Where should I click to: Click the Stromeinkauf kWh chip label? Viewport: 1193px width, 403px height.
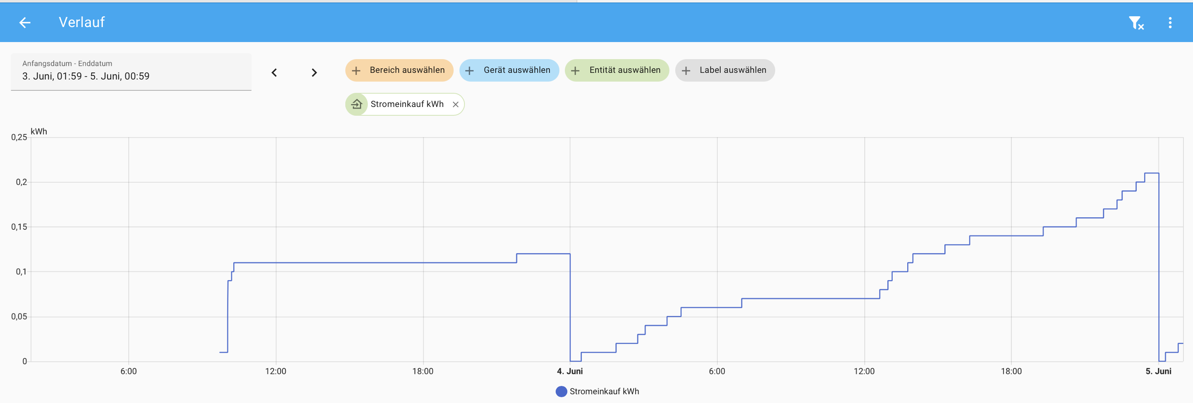coord(407,104)
